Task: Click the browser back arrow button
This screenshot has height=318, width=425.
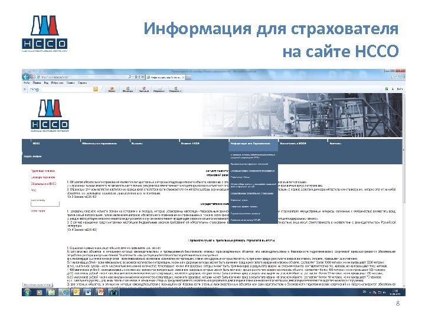Action: pos(26,77)
